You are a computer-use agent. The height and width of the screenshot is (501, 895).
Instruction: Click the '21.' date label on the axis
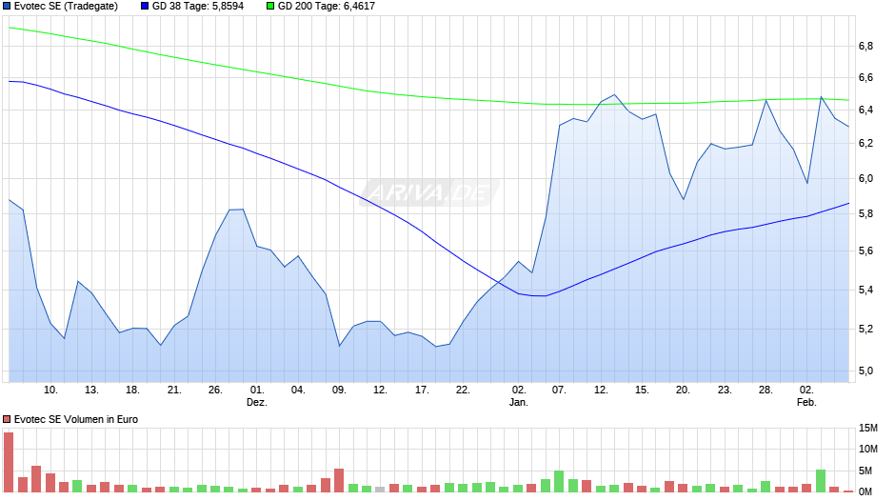(x=174, y=390)
